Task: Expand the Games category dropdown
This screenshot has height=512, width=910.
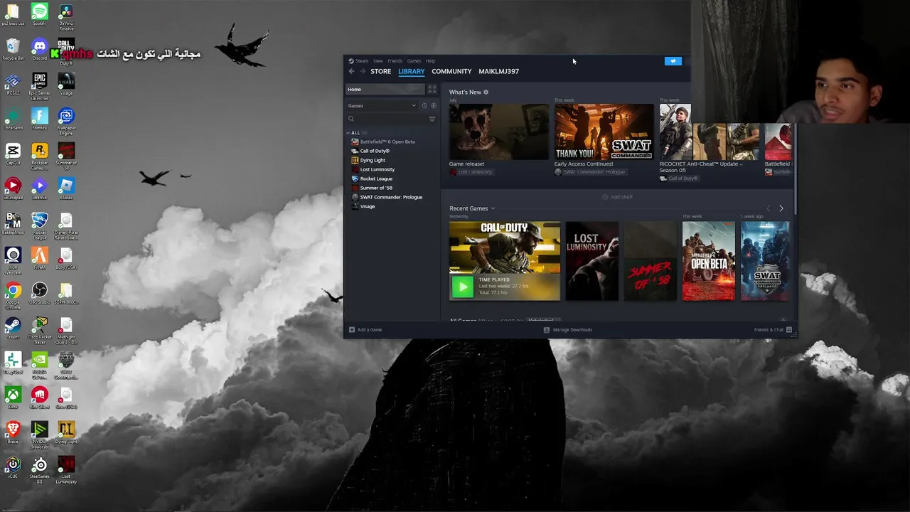Action: 414,106
